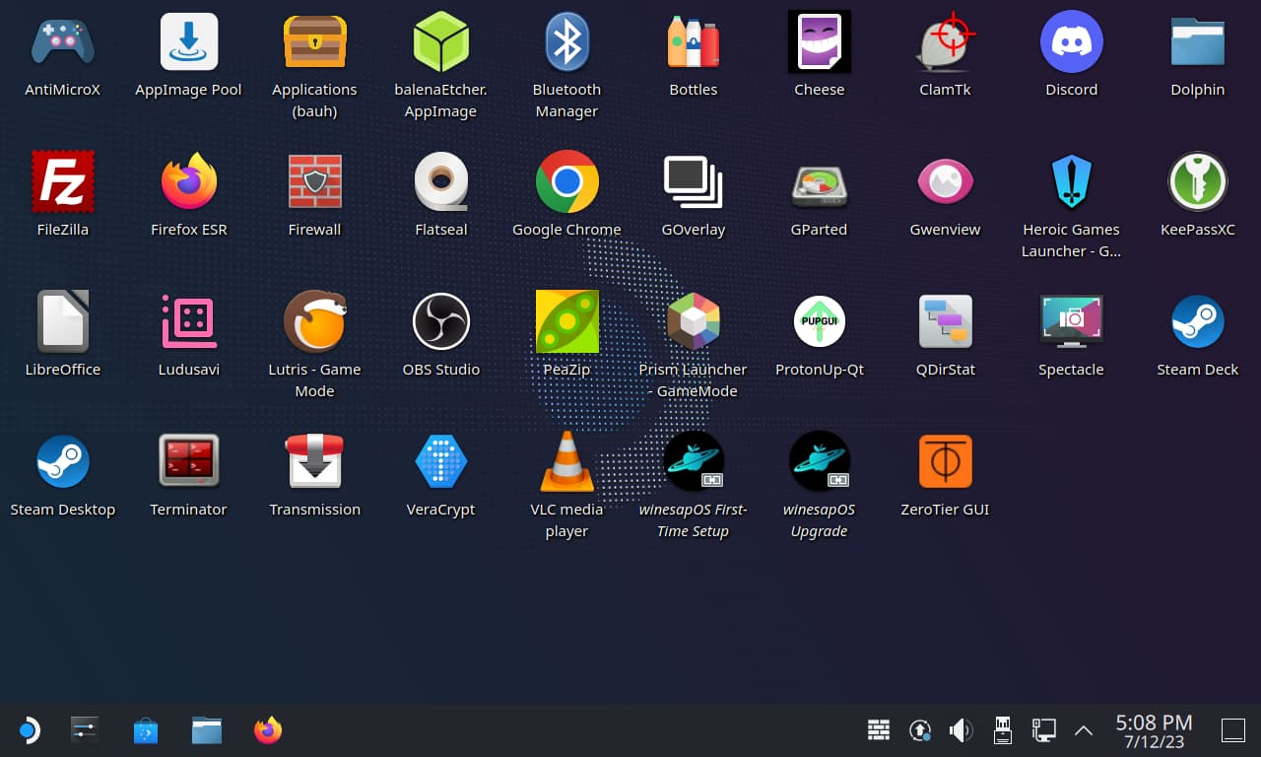
Task: Select winesapOS First-Time Setup icon
Action: (693, 461)
